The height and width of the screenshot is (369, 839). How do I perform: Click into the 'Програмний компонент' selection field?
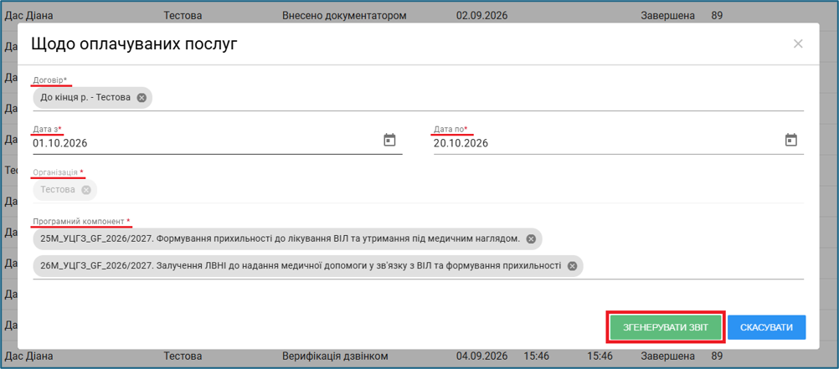click(418, 253)
